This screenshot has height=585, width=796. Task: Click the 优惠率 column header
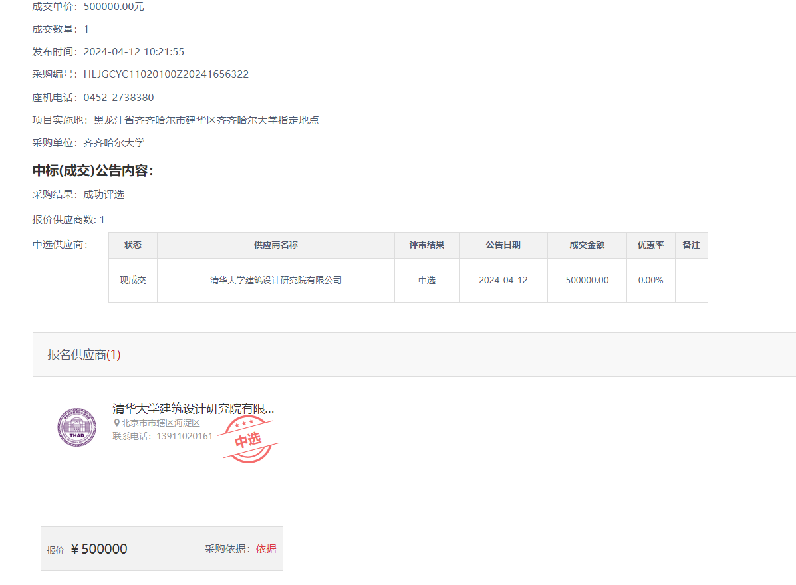tap(651, 245)
